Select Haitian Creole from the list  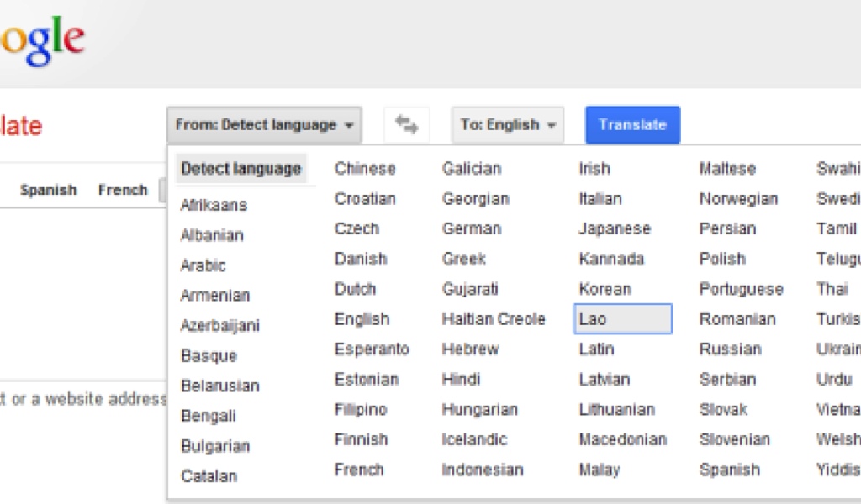[494, 319]
